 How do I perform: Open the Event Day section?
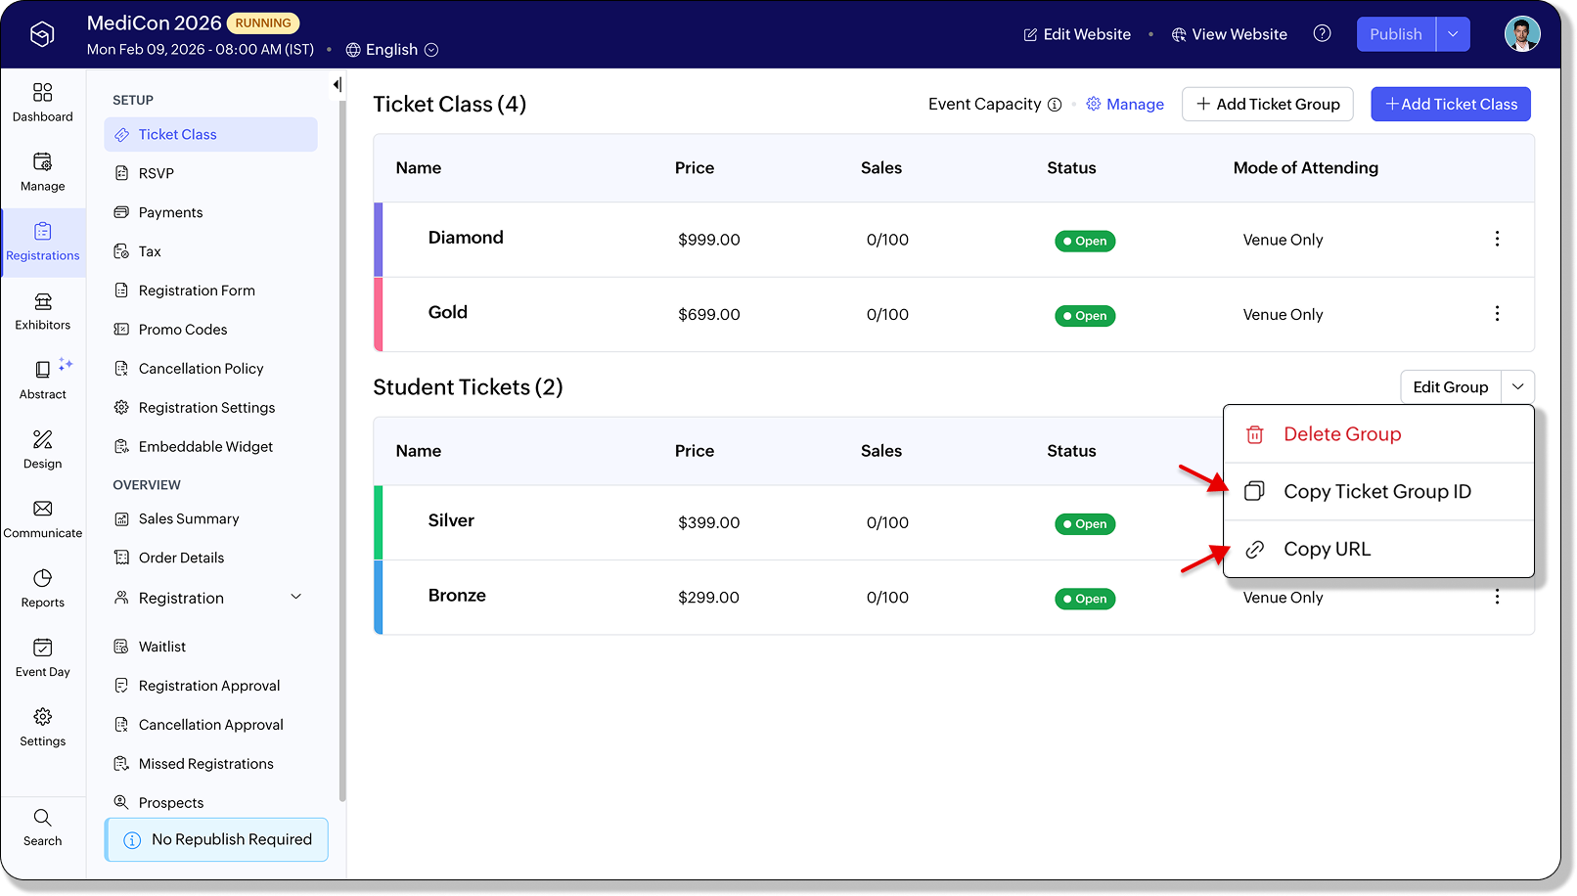pos(43,658)
